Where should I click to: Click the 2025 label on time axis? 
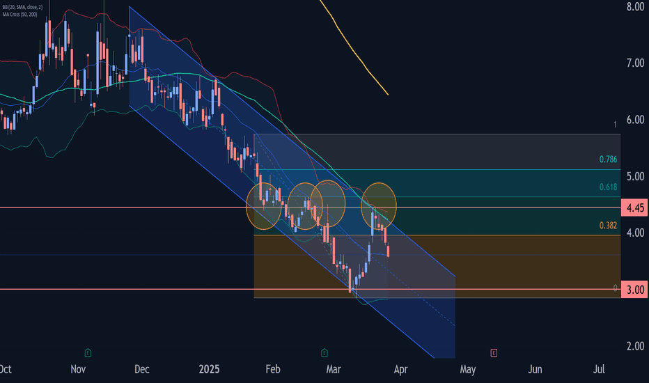(x=209, y=369)
